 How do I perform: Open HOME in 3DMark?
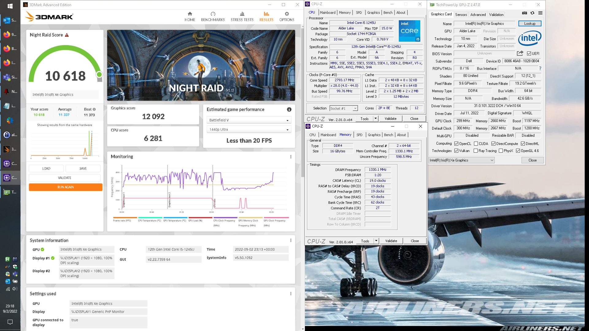(x=190, y=17)
